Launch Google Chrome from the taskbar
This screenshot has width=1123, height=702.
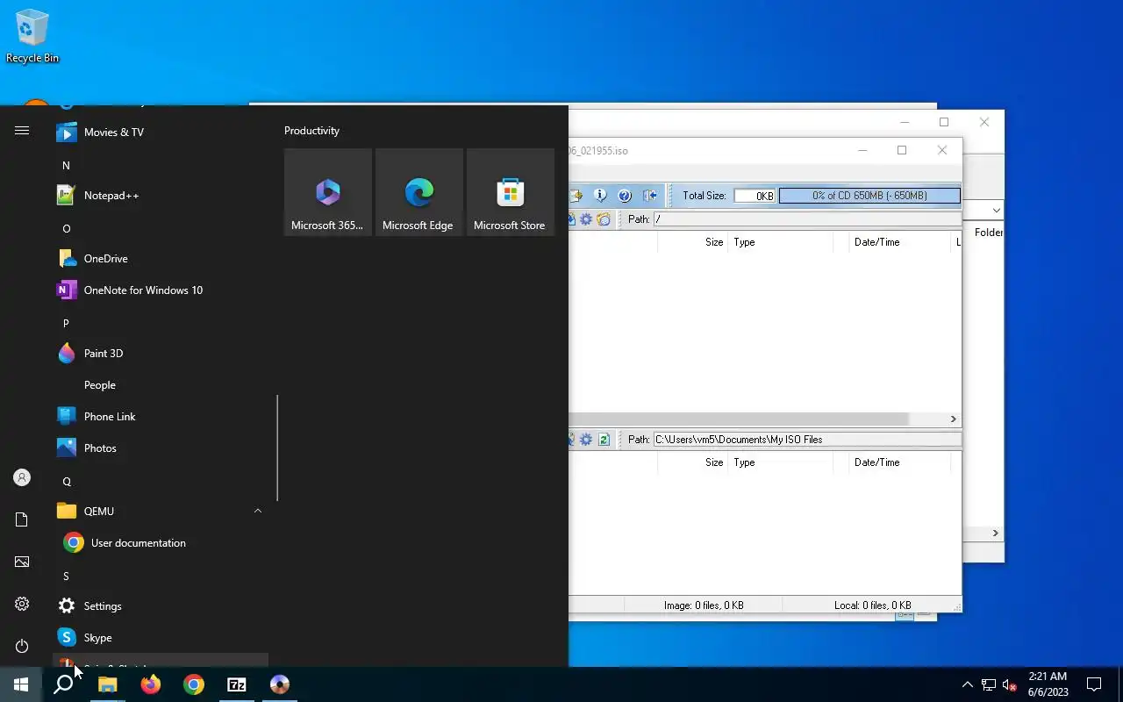193,684
